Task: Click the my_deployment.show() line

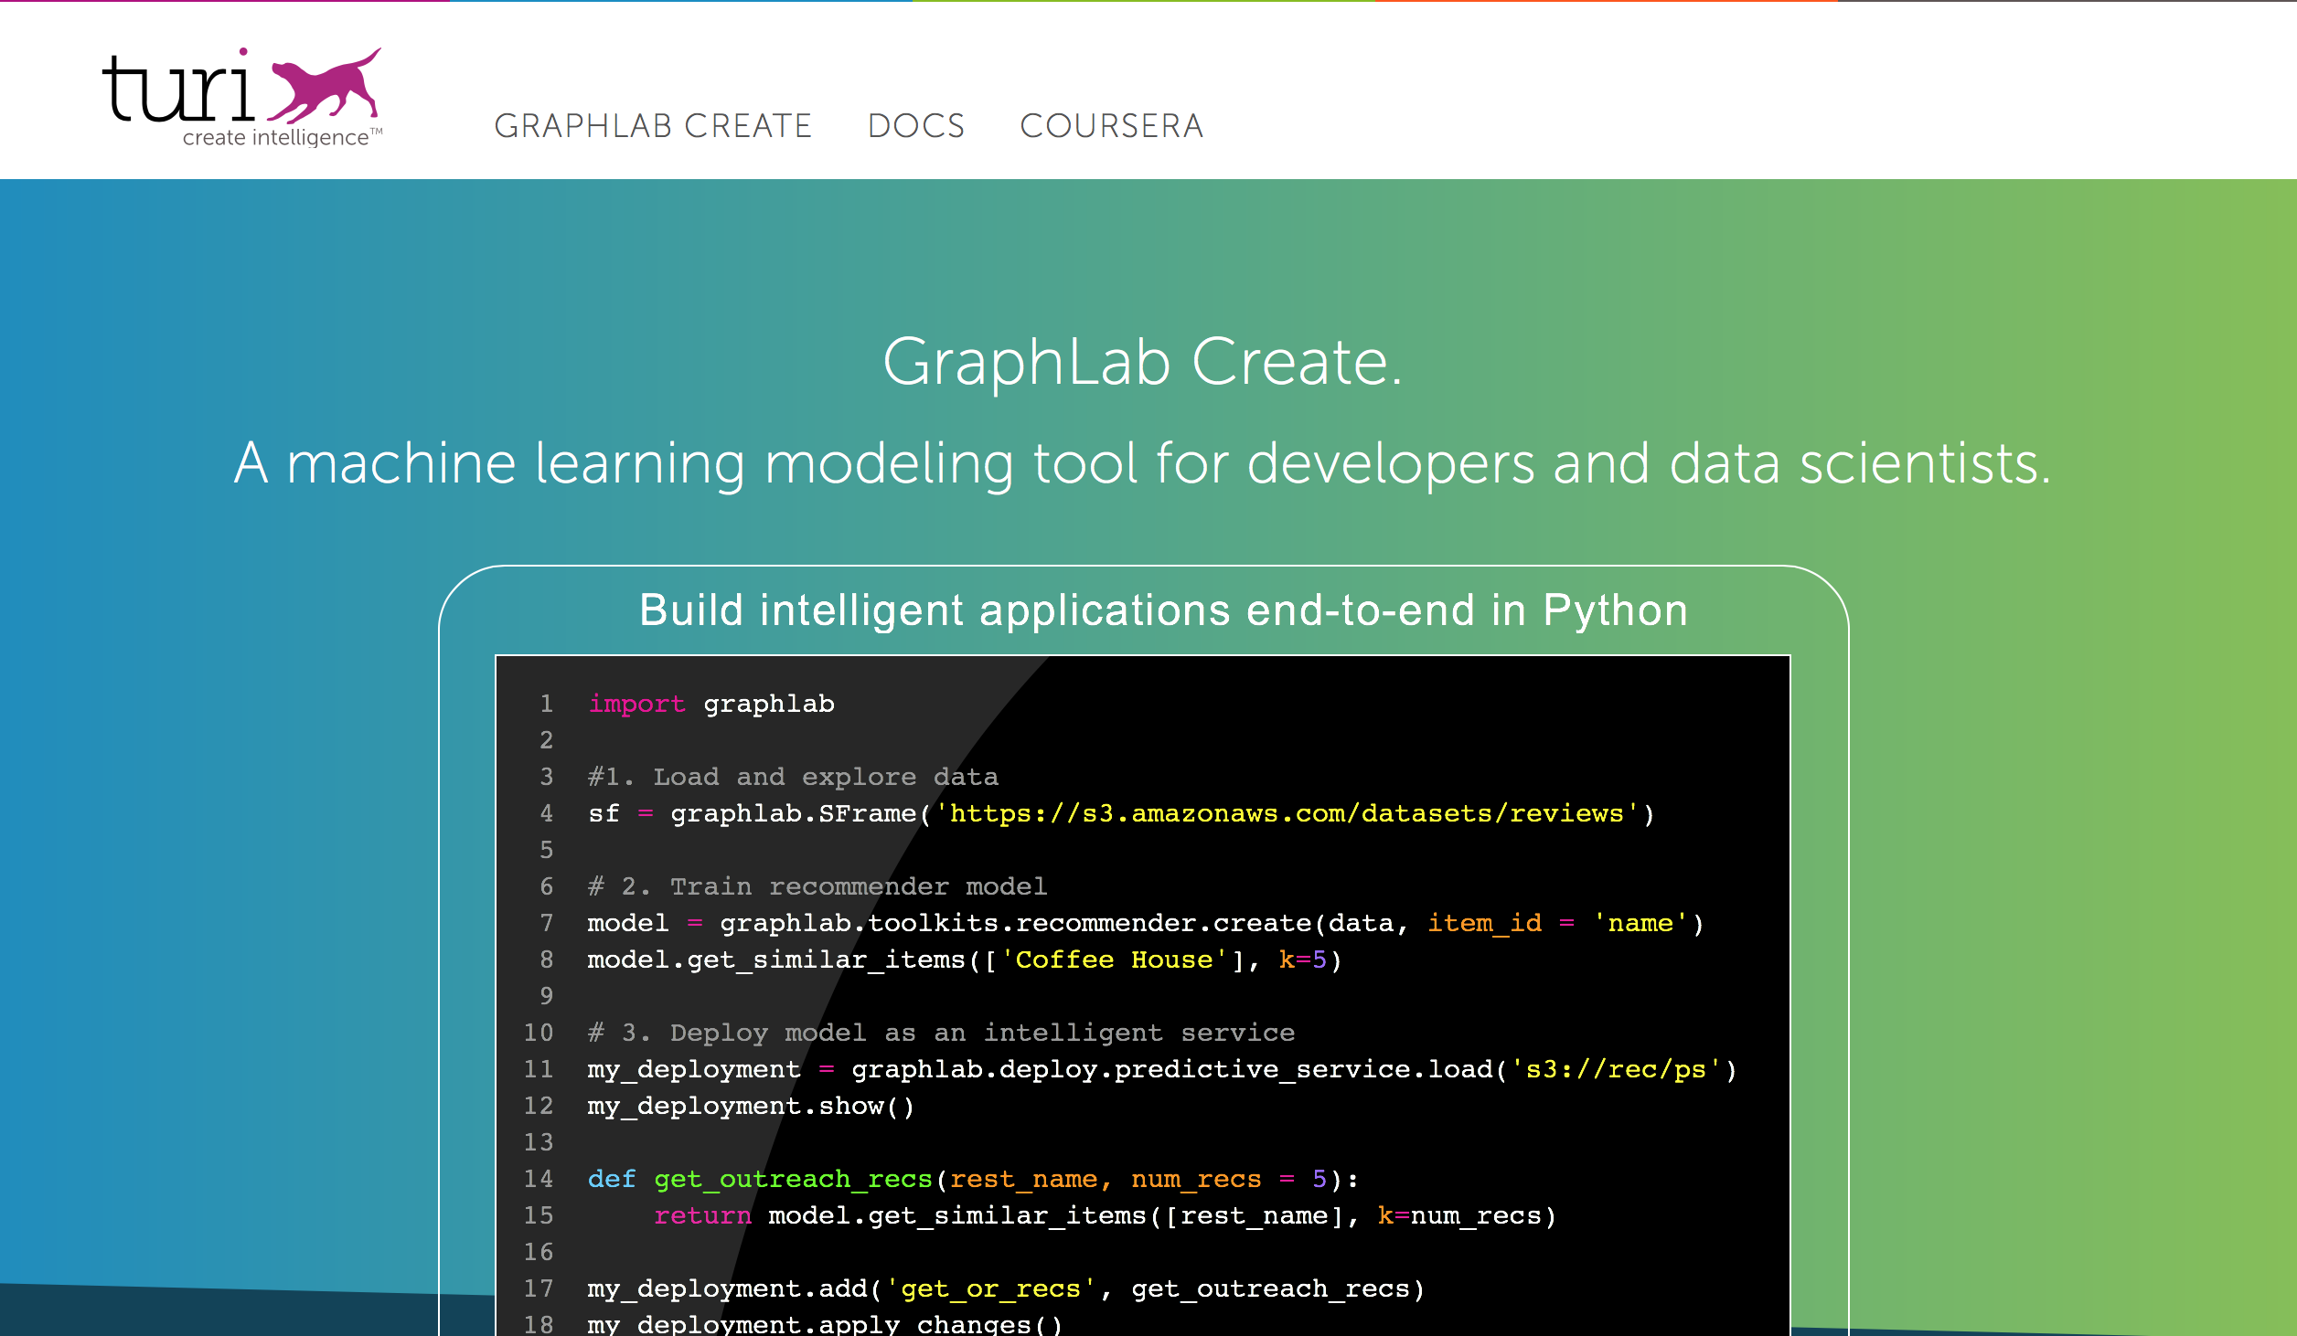Action: 750,1106
